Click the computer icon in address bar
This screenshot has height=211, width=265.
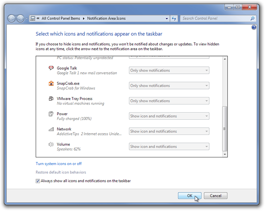point(33,19)
